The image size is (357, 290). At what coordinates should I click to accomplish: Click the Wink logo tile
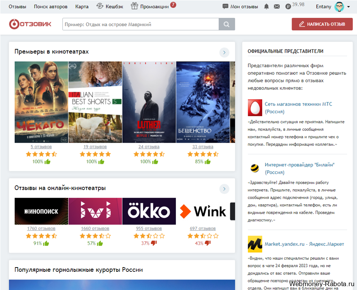click(x=203, y=211)
